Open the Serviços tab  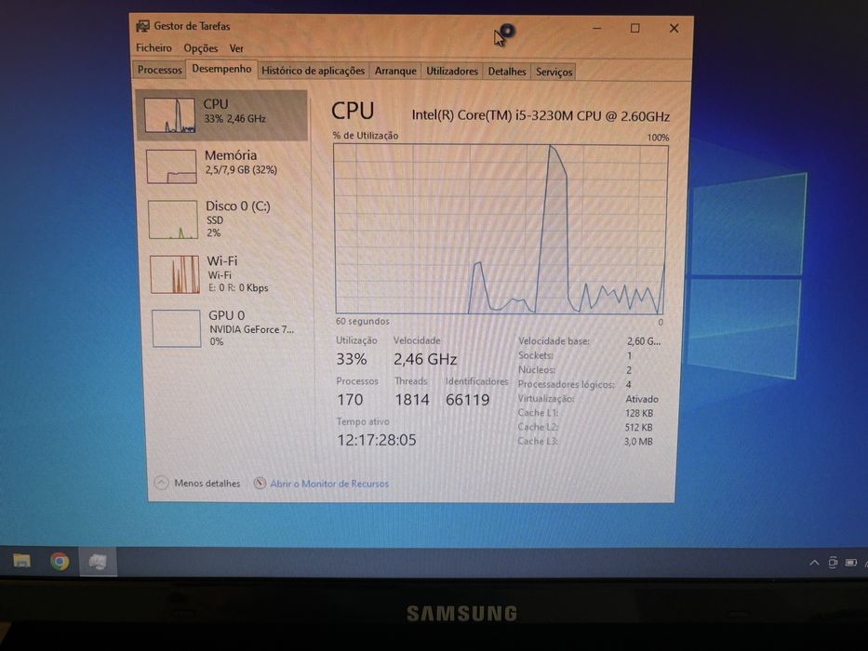coord(554,72)
